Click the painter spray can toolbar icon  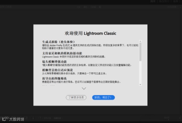click(33, 118)
